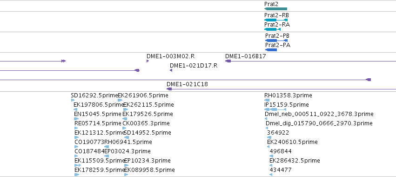Click the EK261906.5prime EST arrow glyph
The height and width of the screenshot is (177, 396).
click(x=120, y=100)
